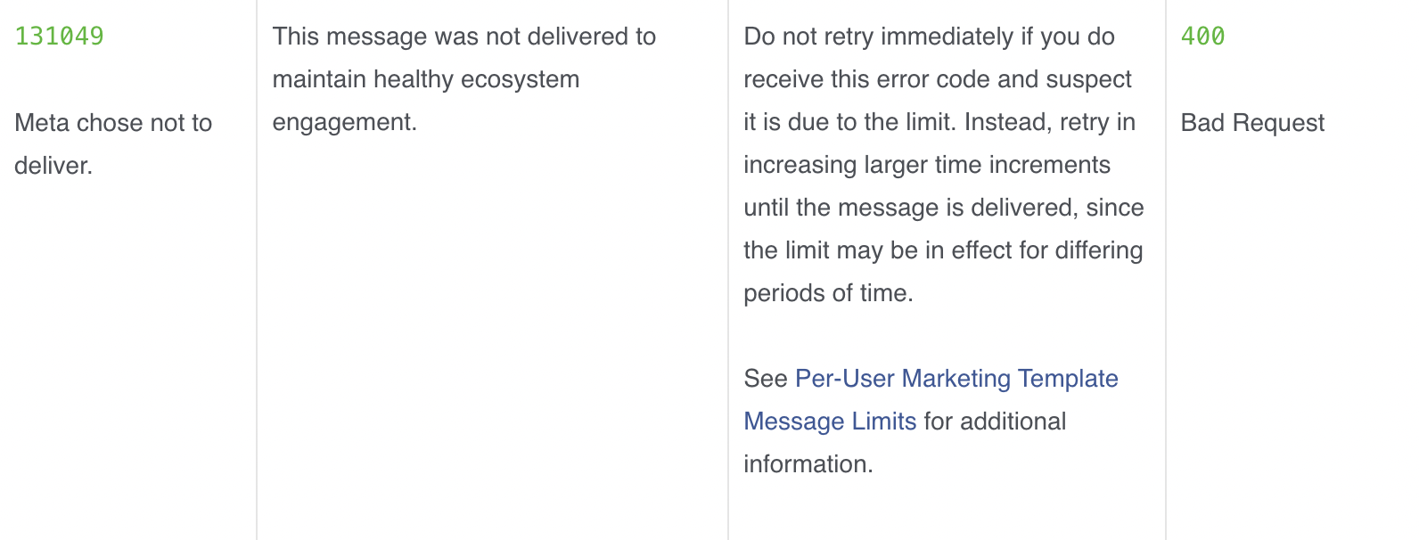The height and width of the screenshot is (540, 1419).
Task: Select the green error code 131049
Action: [59, 37]
